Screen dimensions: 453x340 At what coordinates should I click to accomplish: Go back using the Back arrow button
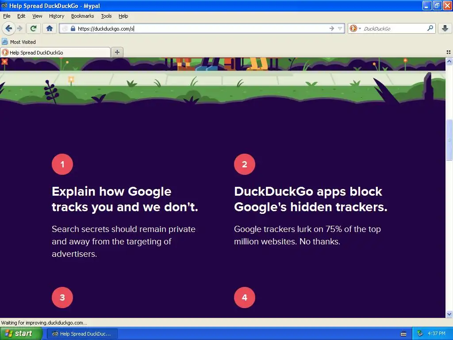point(8,28)
